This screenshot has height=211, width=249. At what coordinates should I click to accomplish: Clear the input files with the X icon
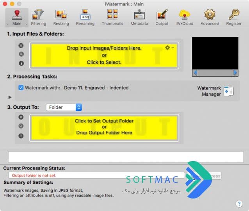[21, 46]
